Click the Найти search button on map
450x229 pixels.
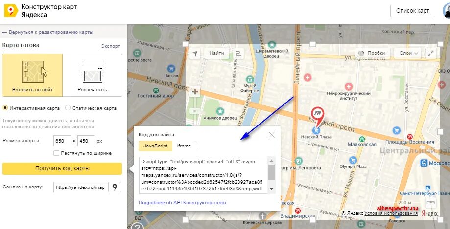(x=217, y=53)
